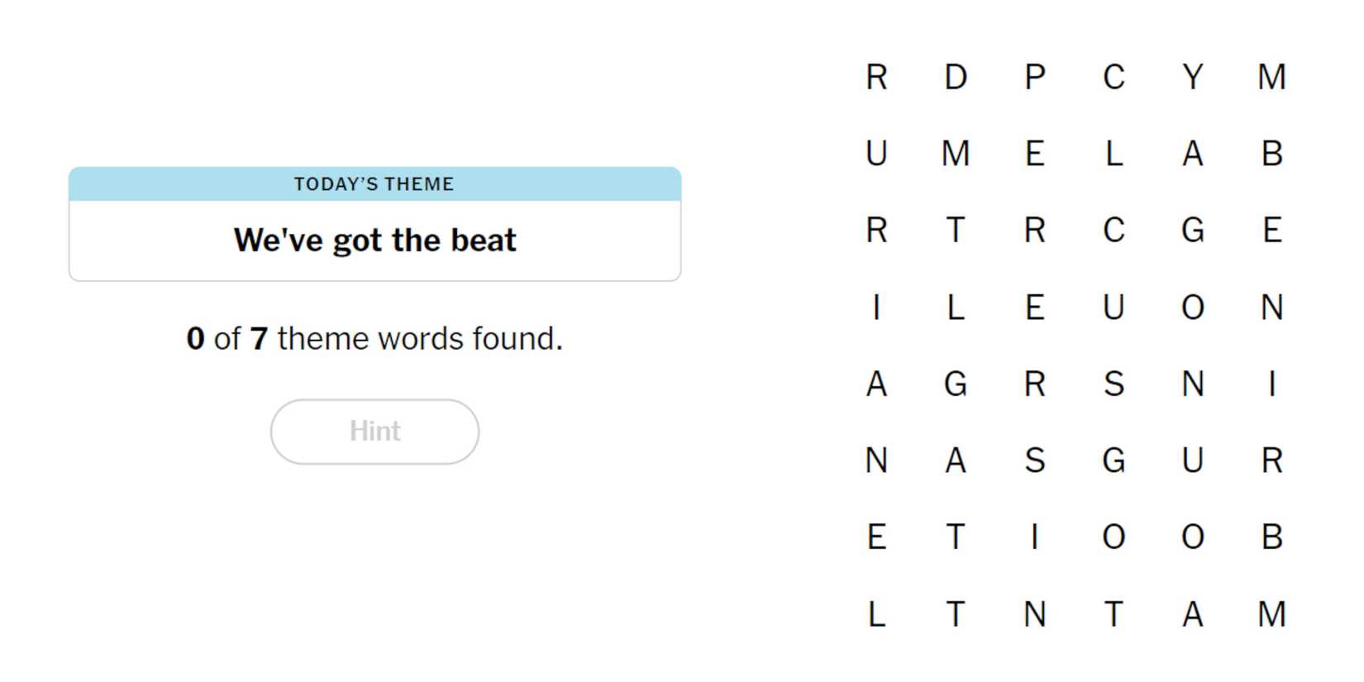
Task: Click the Today's Theme header banner
Action: click(x=374, y=184)
